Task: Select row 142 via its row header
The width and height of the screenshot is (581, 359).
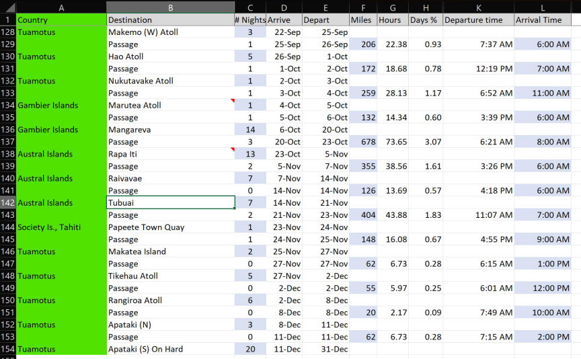Action: 7,203
